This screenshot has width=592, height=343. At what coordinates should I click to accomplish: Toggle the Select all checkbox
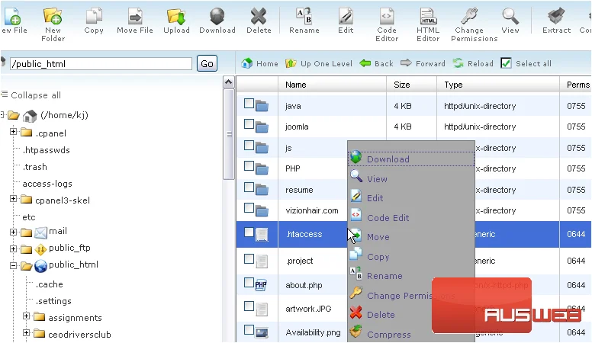pos(506,63)
